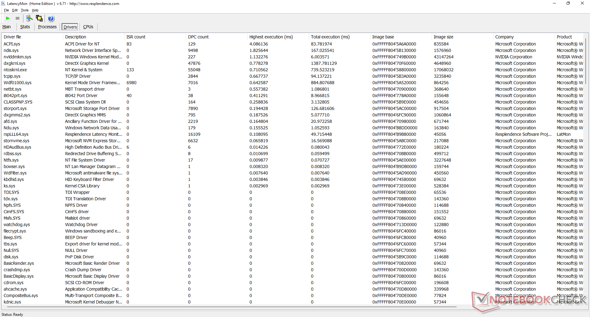
Task: Select the Wdf01000.sys driver row
Action: [x=293, y=83]
